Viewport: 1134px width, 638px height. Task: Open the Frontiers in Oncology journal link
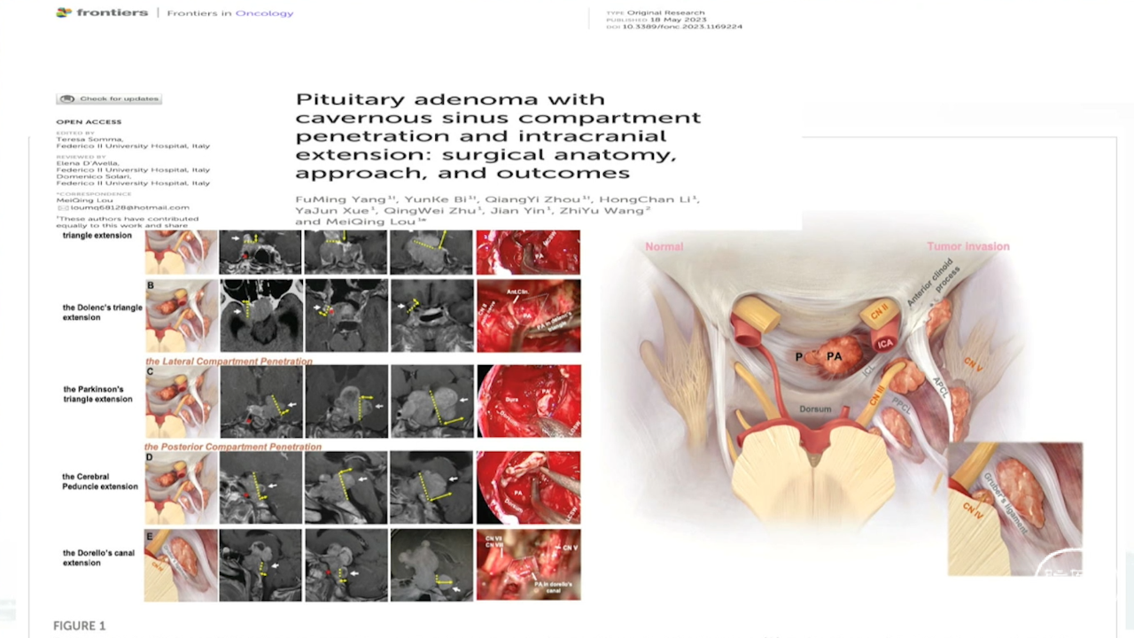(229, 13)
